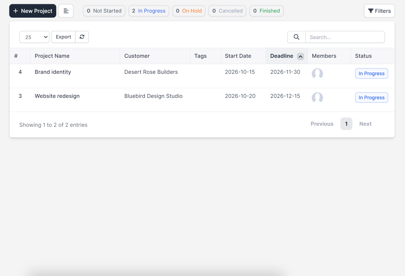Click Brand identity member avatar
Image resolution: width=405 pixels, height=276 pixels.
[317, 73]
